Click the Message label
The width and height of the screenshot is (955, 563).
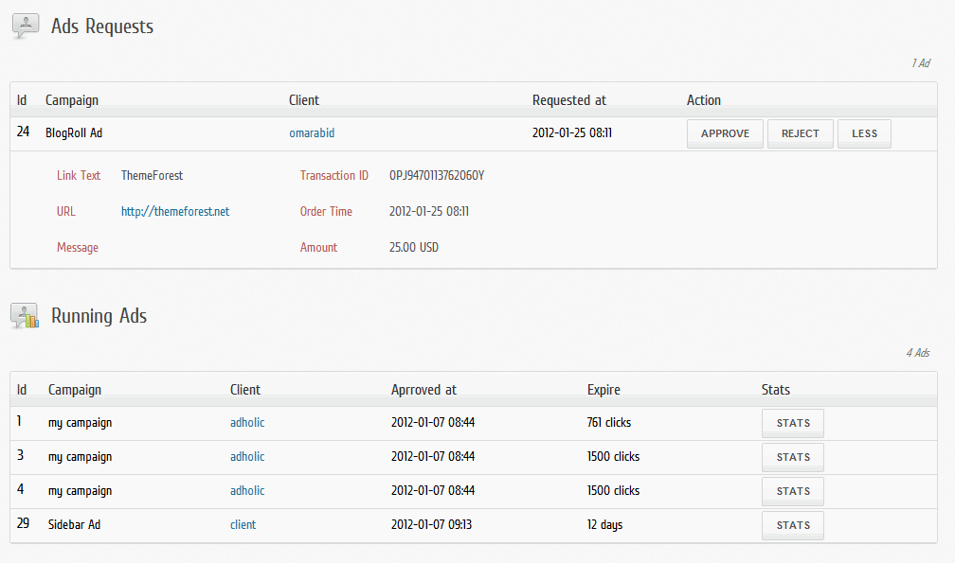[x=78, y=248]
